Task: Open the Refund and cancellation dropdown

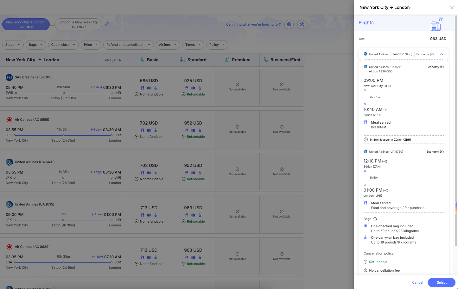Action: (x=129, y=45)
